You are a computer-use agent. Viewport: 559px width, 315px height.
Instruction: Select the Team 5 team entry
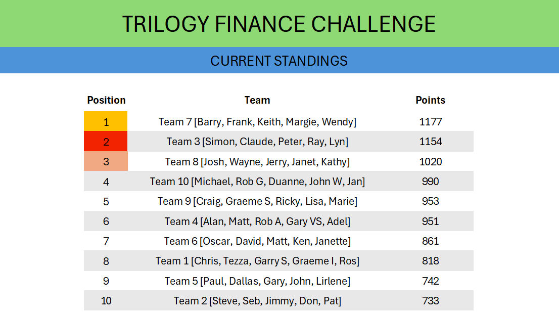point(257,281)
